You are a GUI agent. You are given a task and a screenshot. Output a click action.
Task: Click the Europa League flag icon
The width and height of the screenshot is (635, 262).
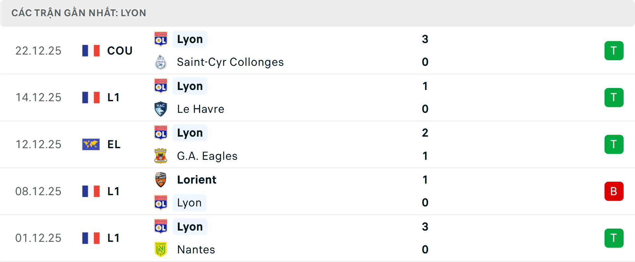click(91, 144)
